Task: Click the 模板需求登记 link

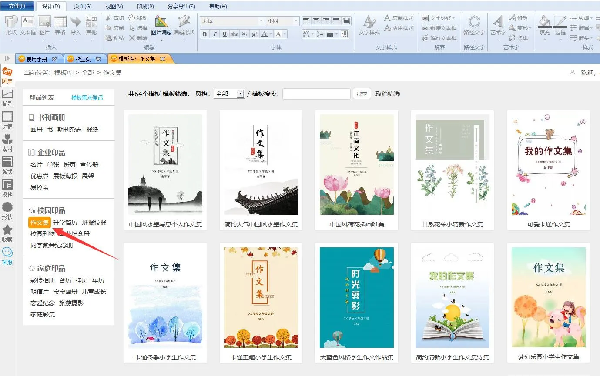Action: 87,97
